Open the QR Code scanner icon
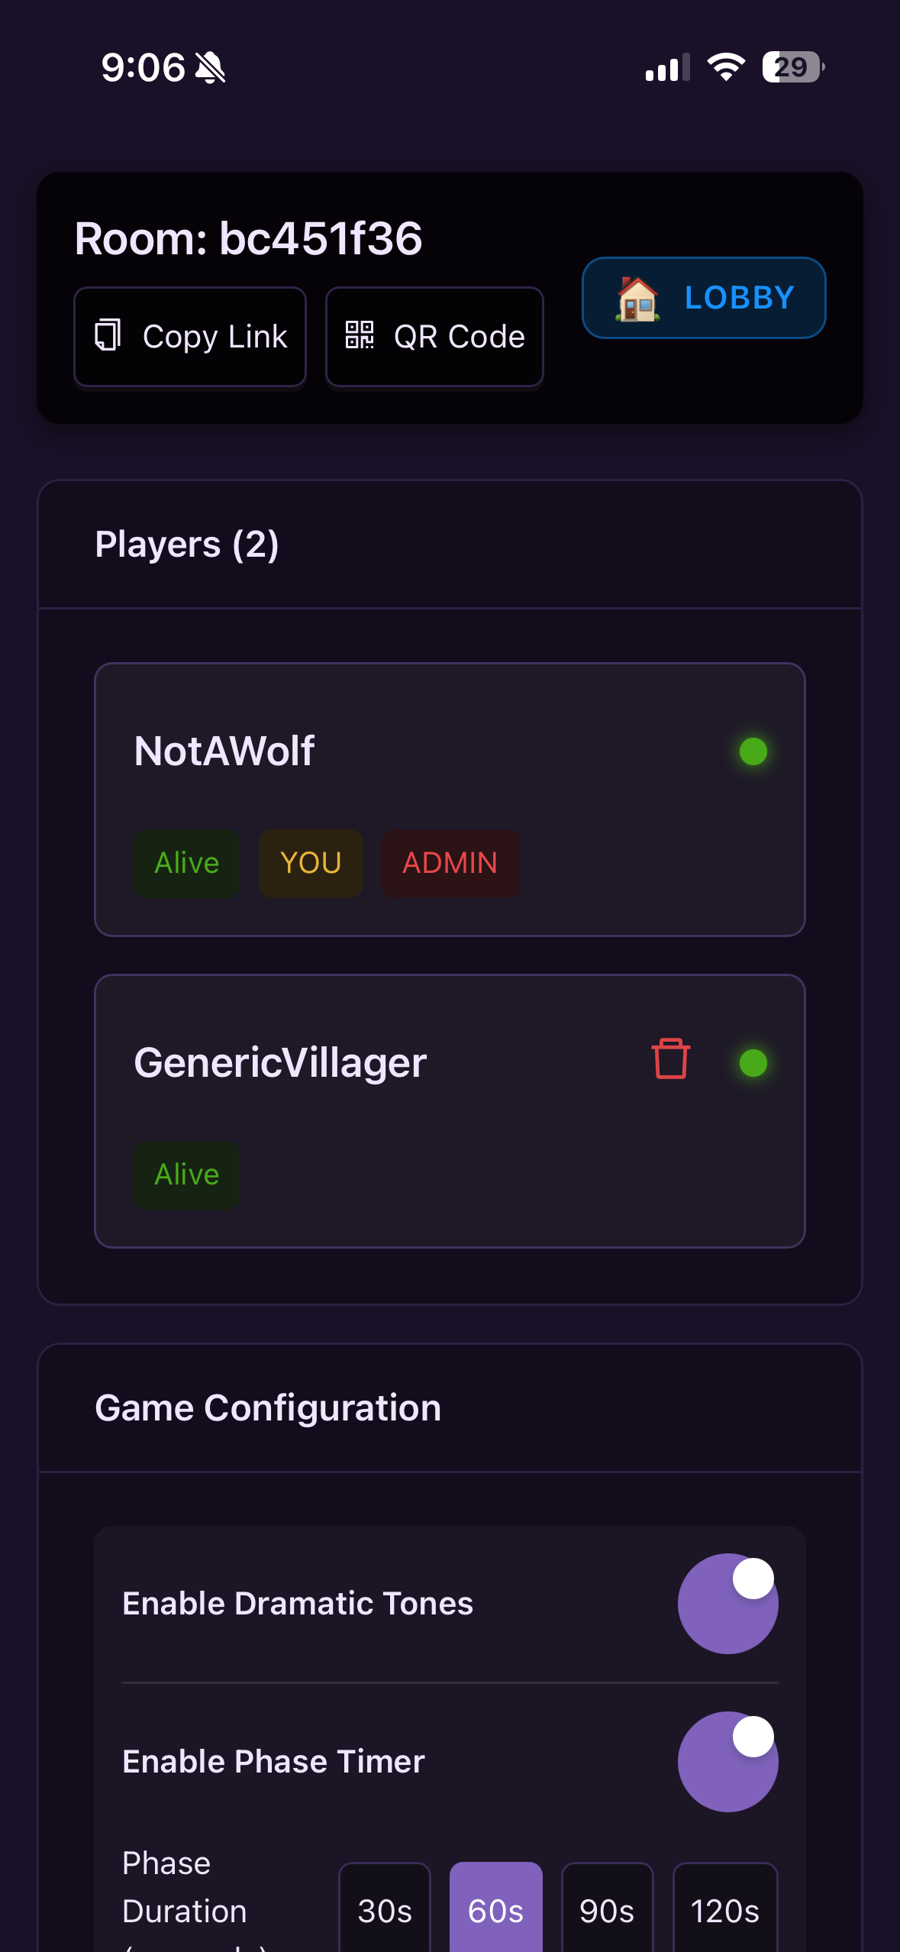 click(x=361, y=336)
